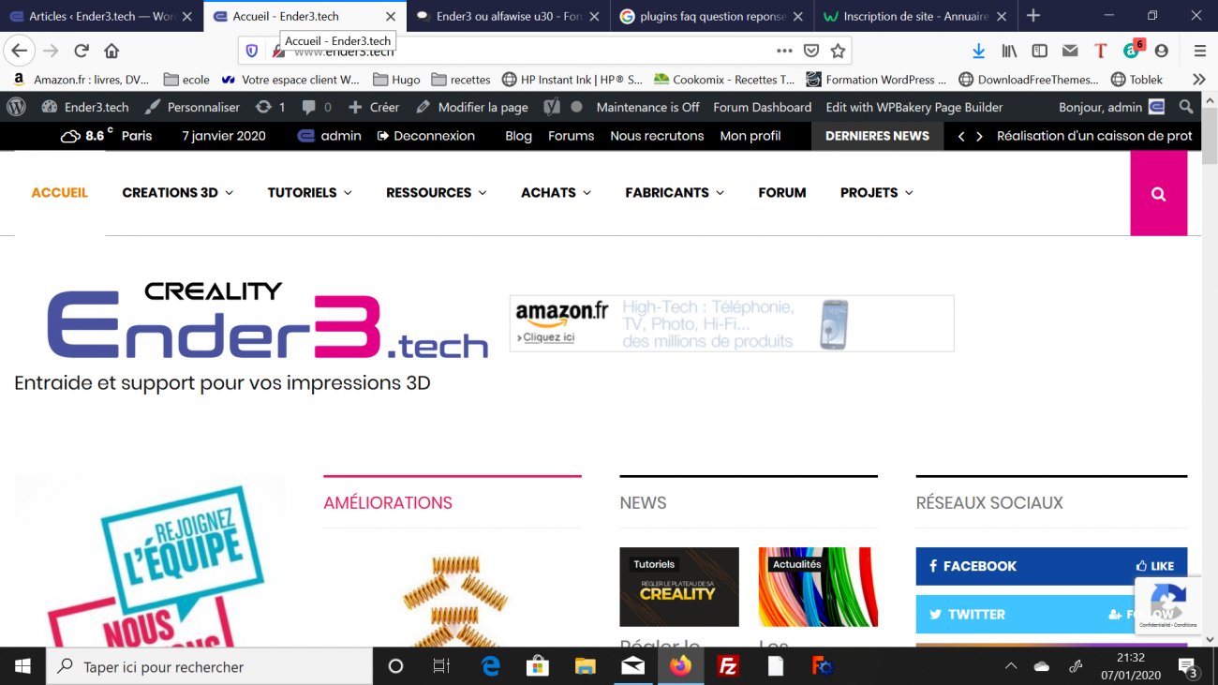
Task: Go to the browser home page
Action: click(x=111, y=51)
